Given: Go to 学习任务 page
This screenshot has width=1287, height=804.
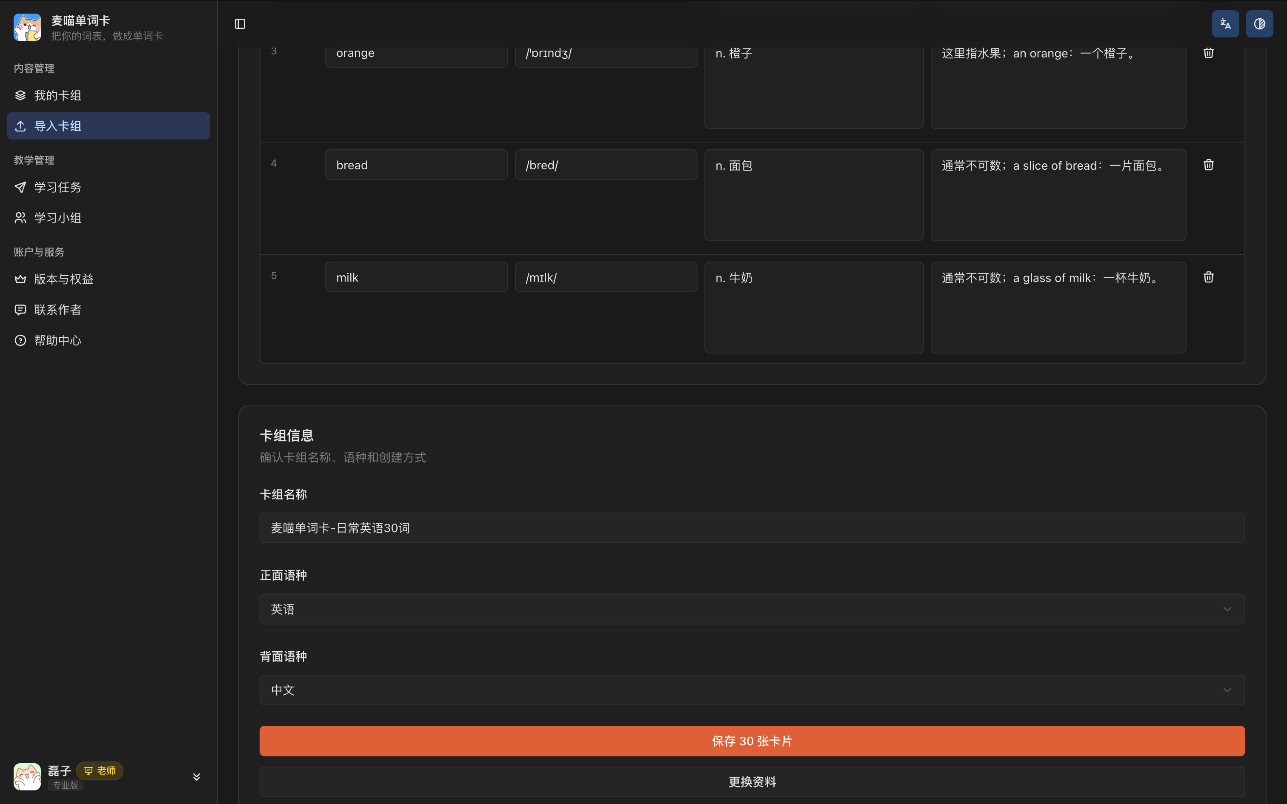Looking at the screenshot, I should point(109,187).
